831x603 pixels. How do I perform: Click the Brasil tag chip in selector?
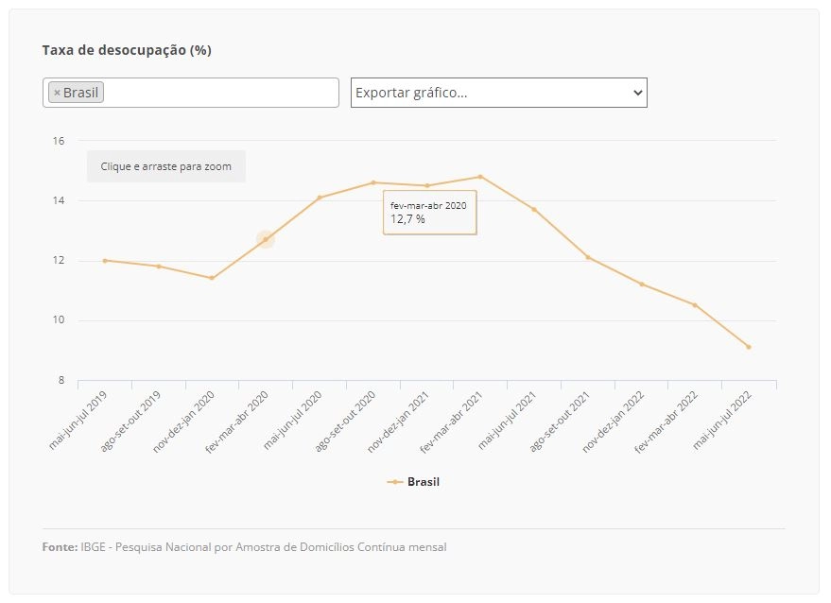point(77,93)
